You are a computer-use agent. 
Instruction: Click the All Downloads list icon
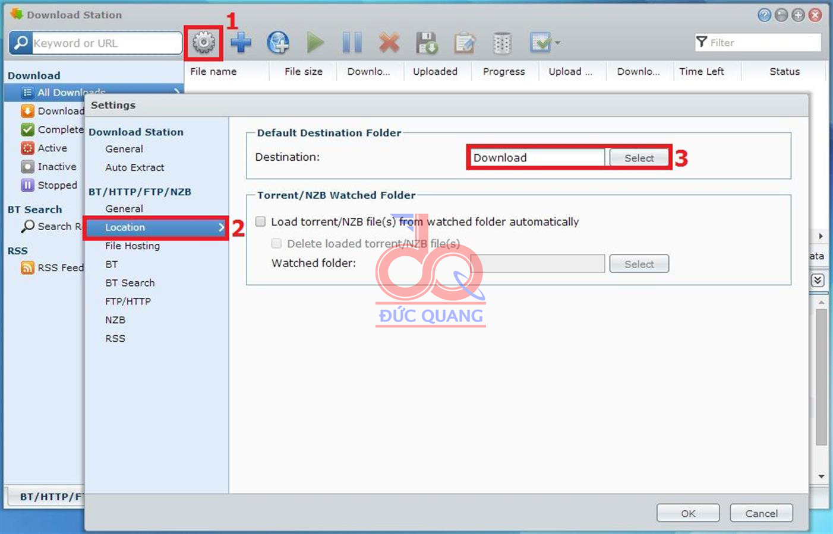(27, 92)
